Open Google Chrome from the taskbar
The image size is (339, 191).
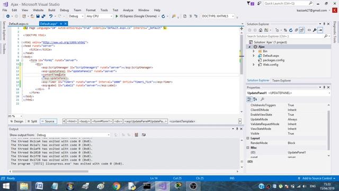(117, 186)
